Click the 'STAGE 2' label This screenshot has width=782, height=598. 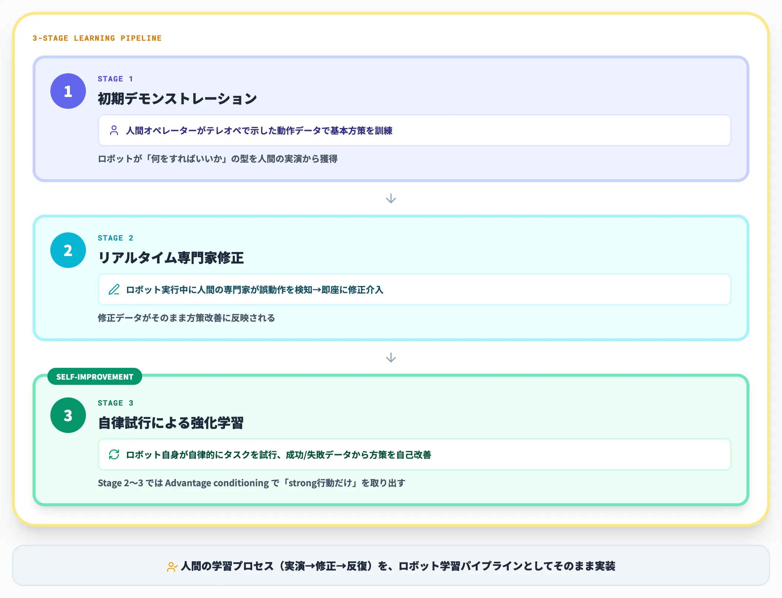(x=116, y=238)
